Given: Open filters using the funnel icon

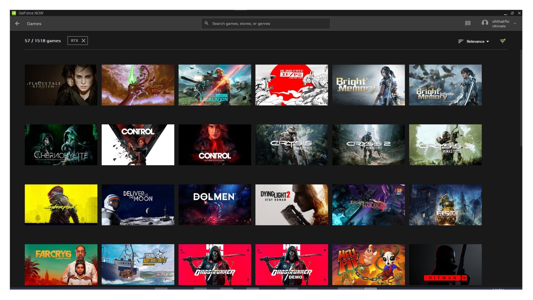Looking at the screenshot, I should pos(503,41).
